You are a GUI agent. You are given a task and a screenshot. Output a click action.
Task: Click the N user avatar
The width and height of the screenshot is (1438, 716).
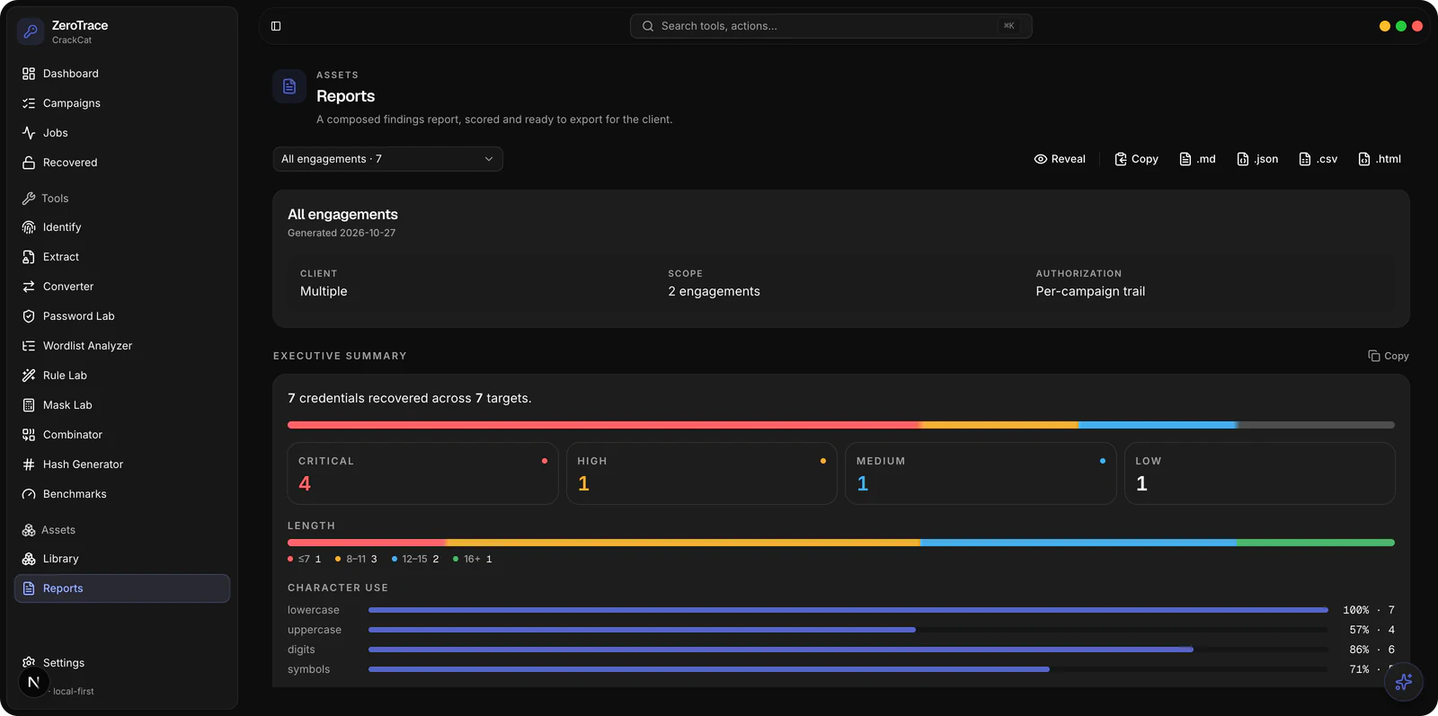[x=33, y=682]
